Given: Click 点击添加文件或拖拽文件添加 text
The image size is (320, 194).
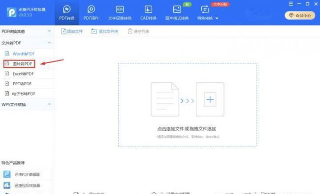Looking at the screenshot, I should point(187,129).
